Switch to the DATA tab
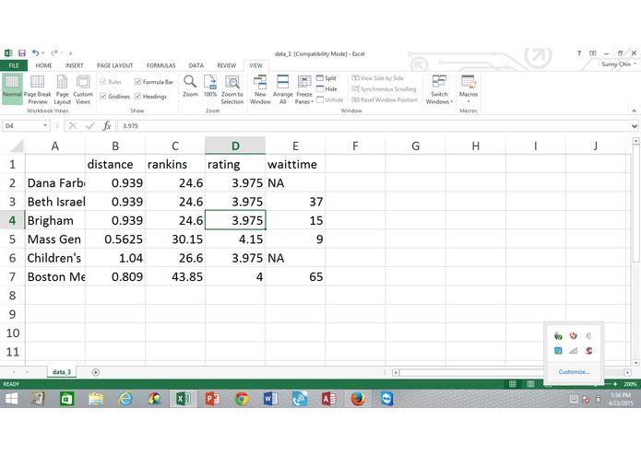641x455 pixels. point(196,65)
